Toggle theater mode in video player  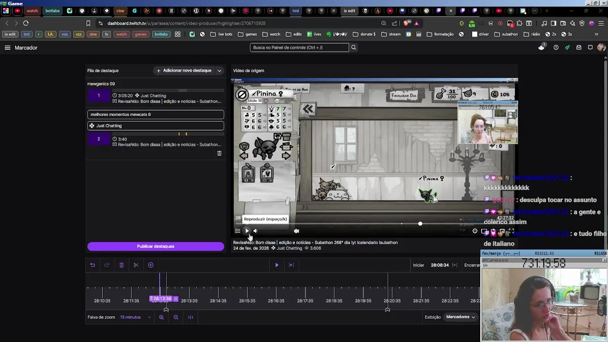[484, 231]
